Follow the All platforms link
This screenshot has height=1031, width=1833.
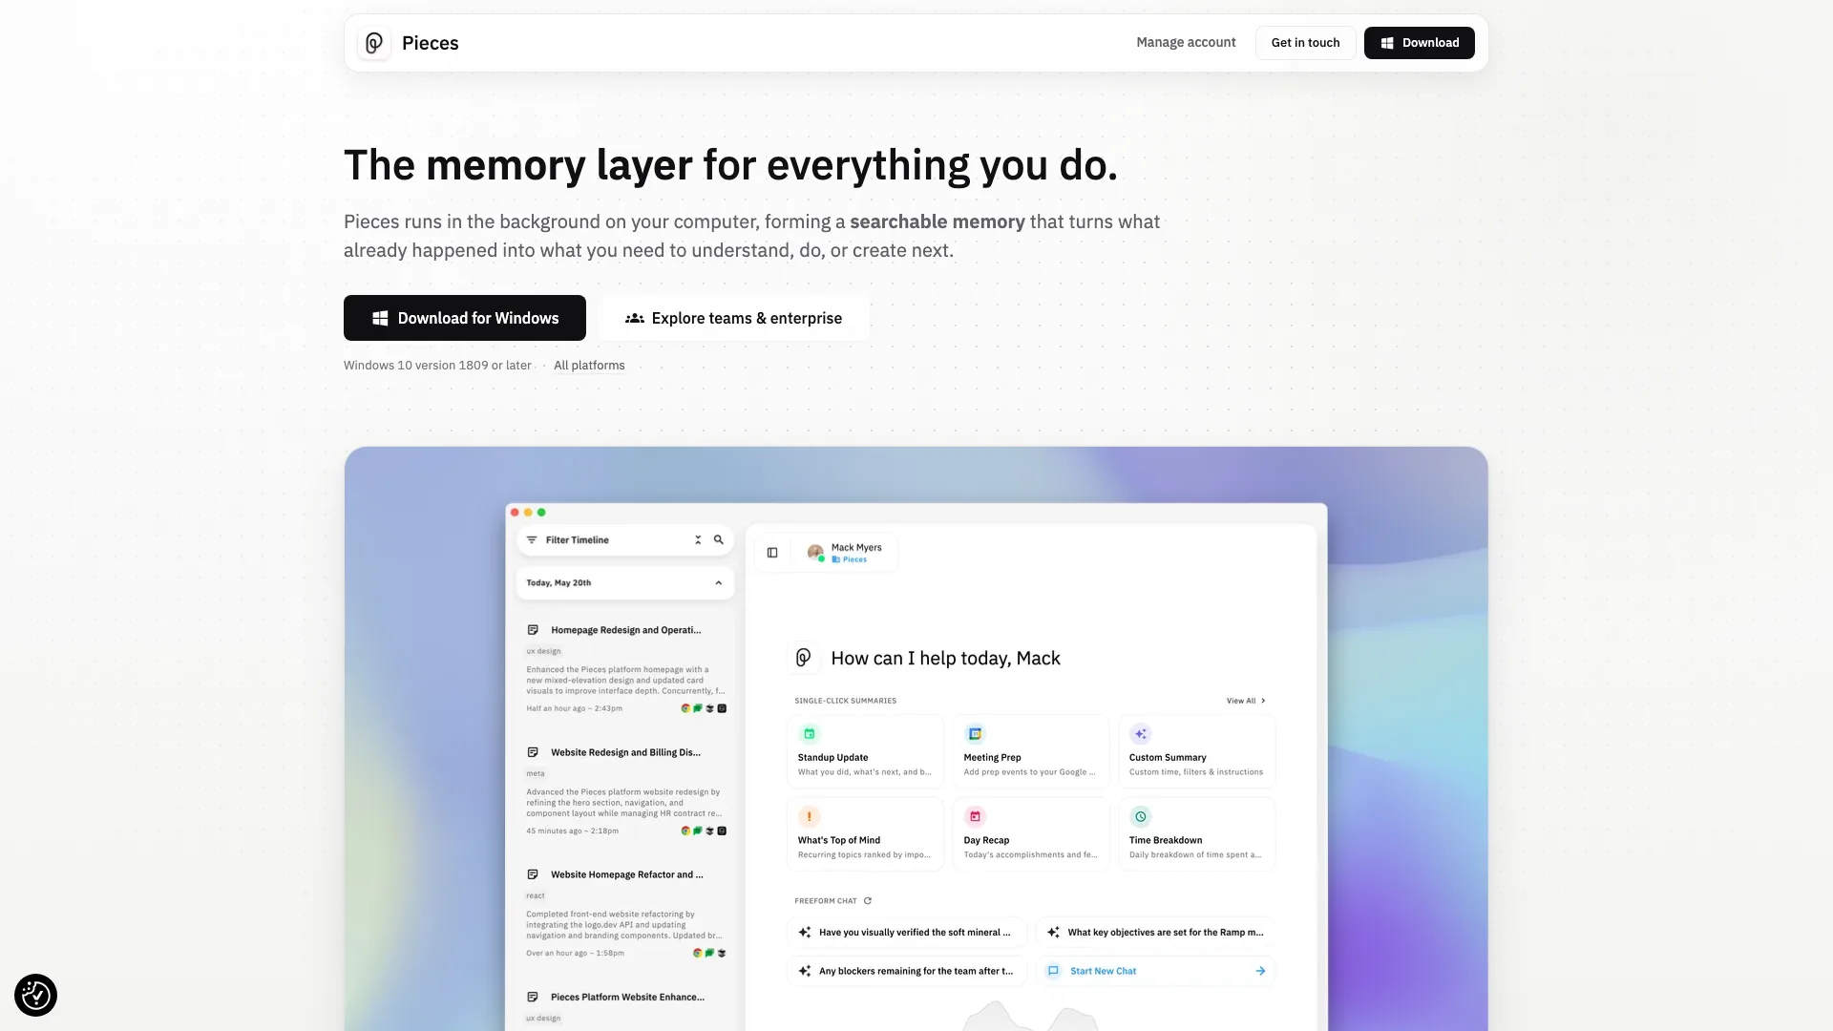pyautogui.click(x=589, y=366)
